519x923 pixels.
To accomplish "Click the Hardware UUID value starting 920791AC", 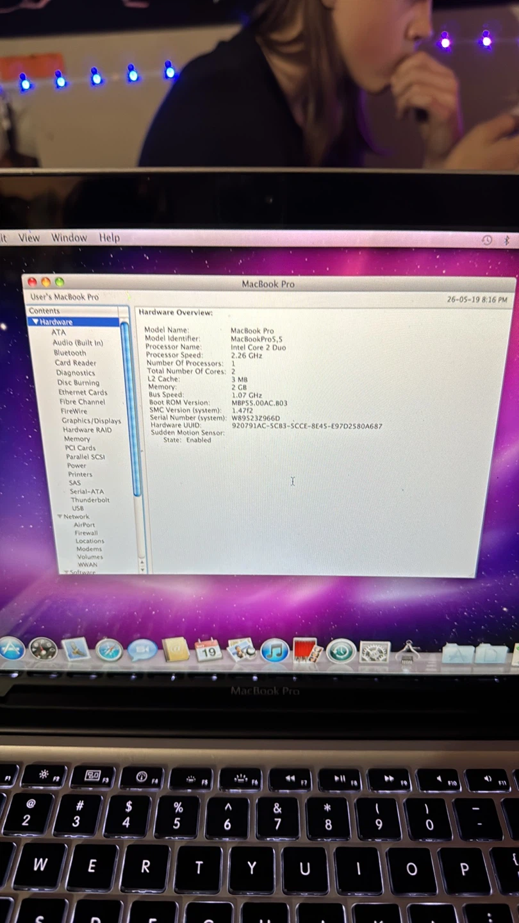I will coord(307,426).
